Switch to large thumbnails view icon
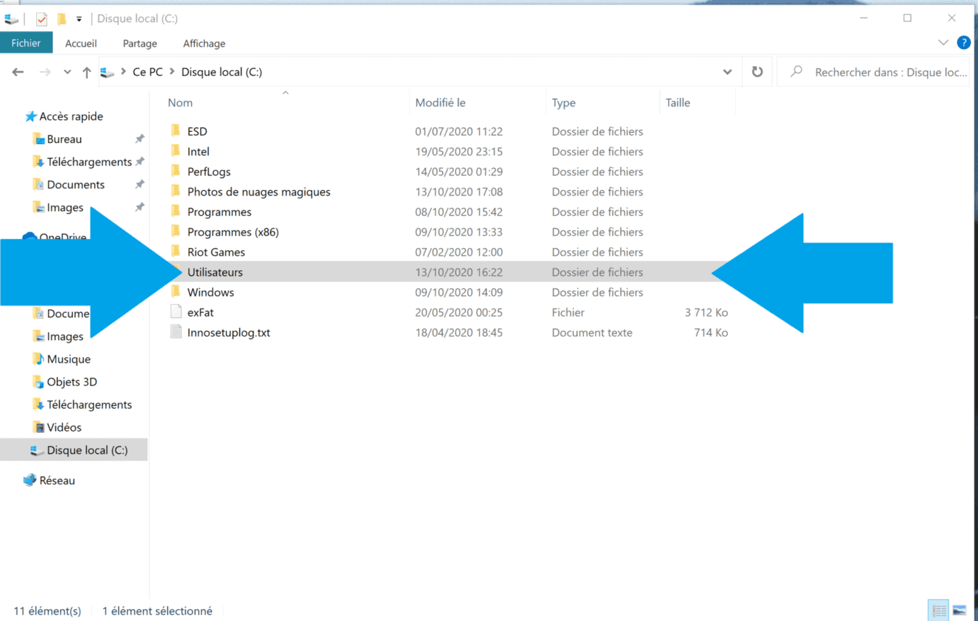This screenshot has width=978, height=621. coord(960,610)
